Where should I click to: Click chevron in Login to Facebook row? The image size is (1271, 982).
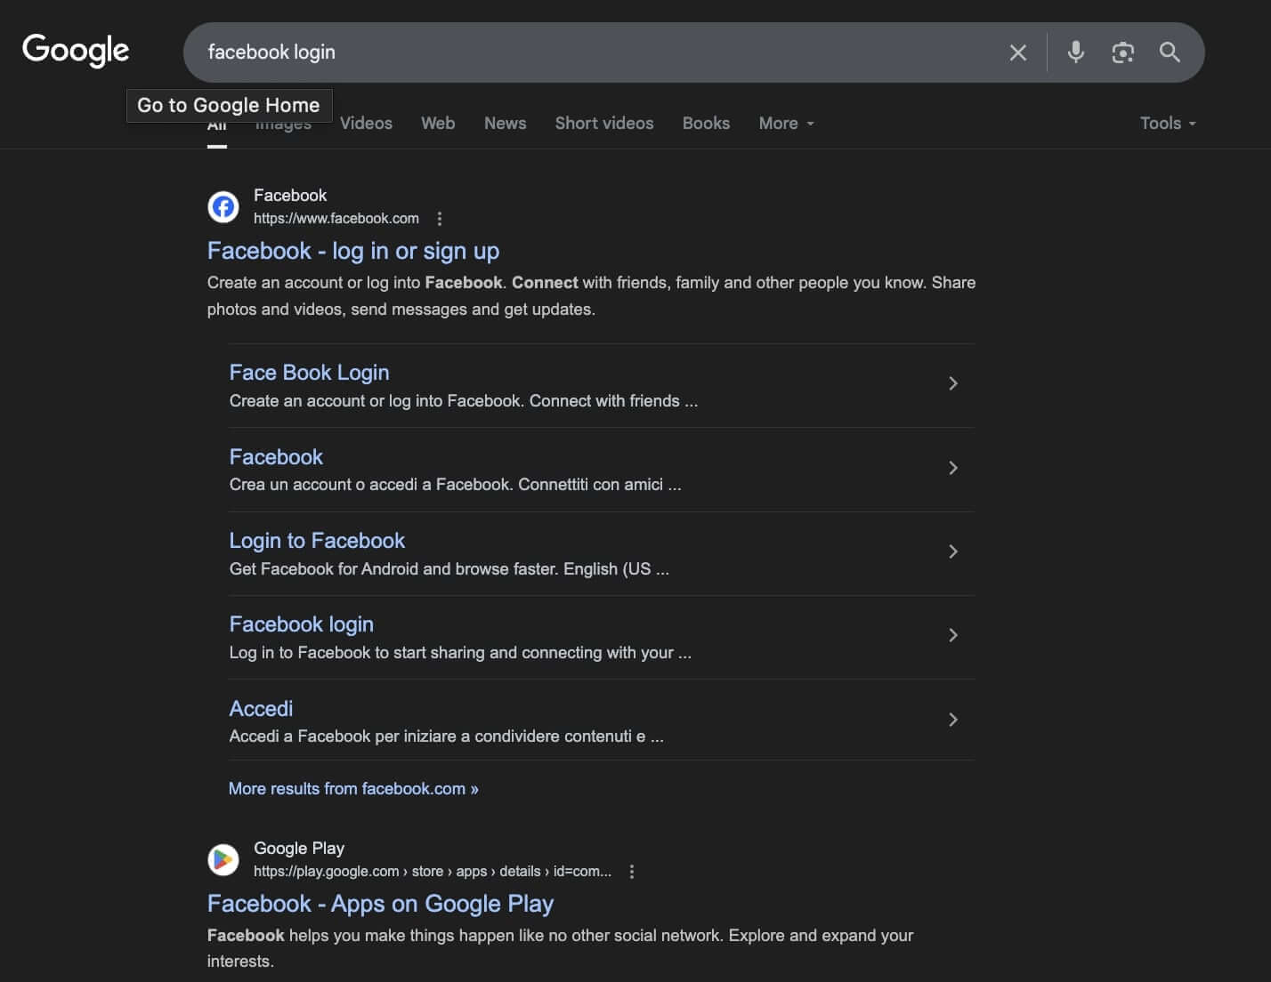tap(952, 551)
